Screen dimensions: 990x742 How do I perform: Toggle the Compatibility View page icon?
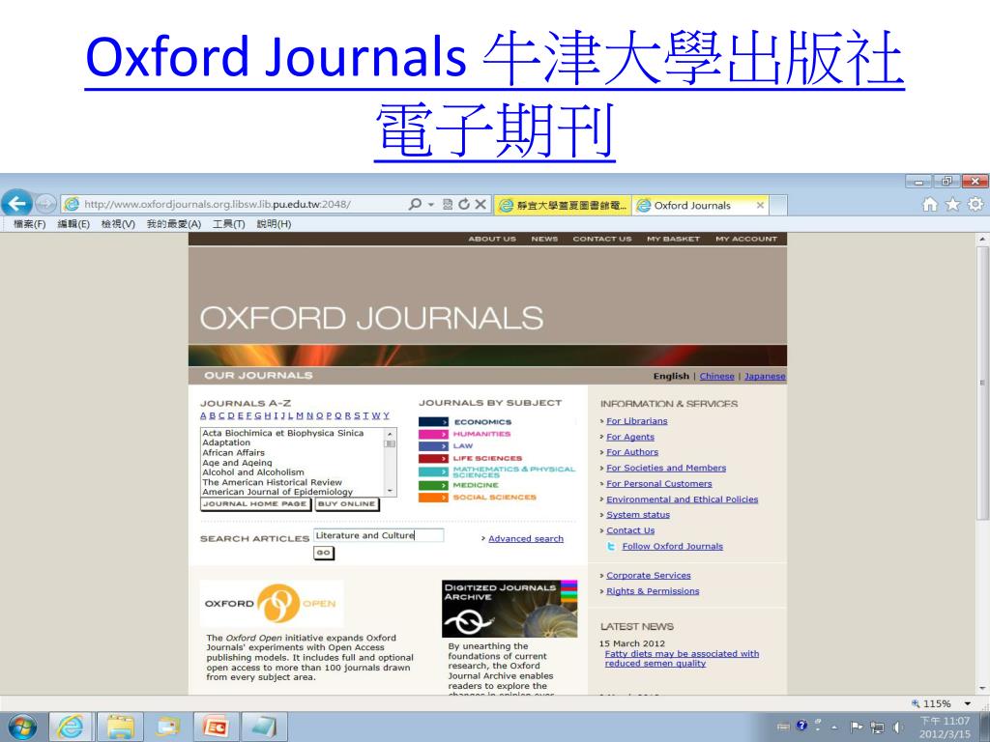pyautogui.click(x=448, y=204)
